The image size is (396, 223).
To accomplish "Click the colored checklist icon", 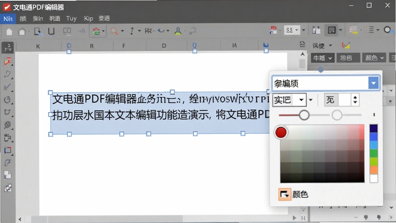I will click(353, 30).
